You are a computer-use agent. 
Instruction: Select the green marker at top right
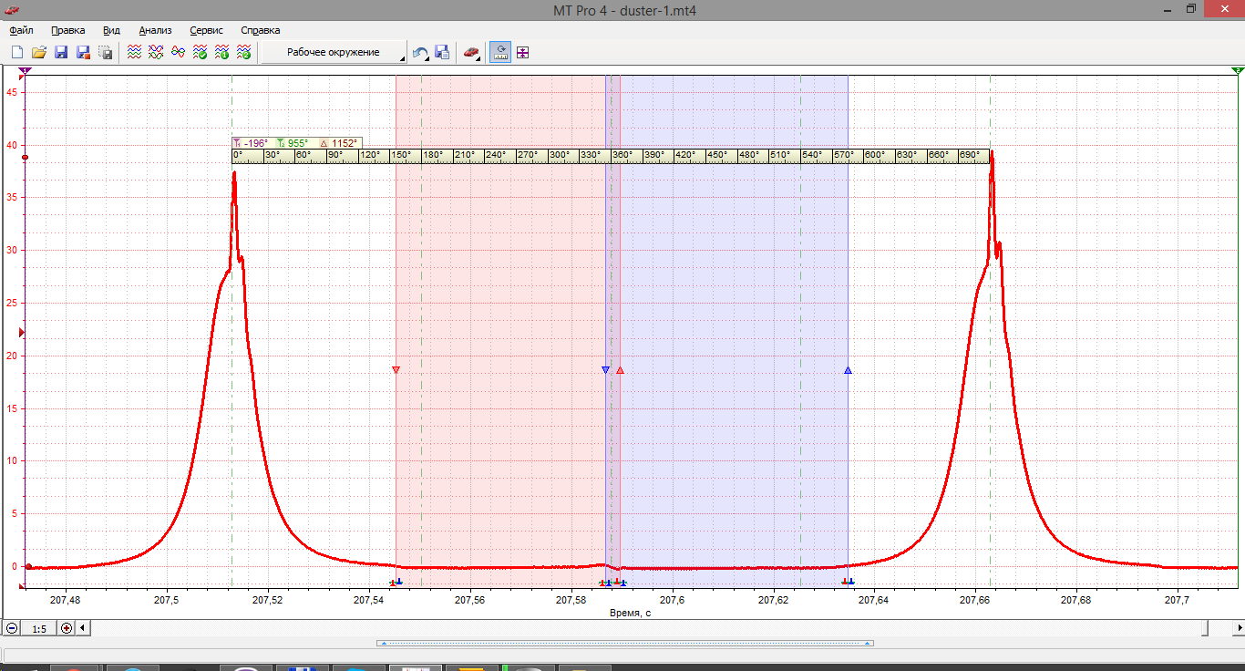click(x=1238, y=70)
